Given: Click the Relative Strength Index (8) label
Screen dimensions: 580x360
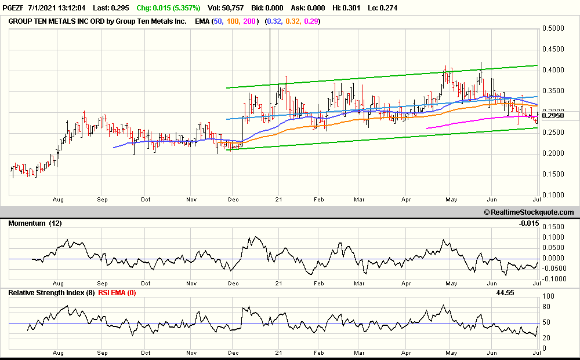Looking at the screenshot, I should click(52, 293).
